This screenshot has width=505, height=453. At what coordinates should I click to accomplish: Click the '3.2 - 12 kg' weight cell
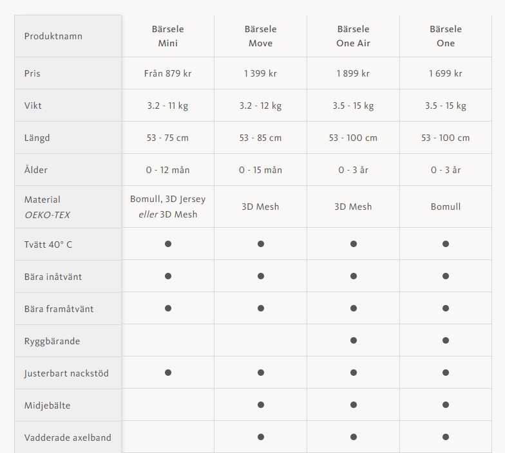pyautogui.click(x=260, y=106)
